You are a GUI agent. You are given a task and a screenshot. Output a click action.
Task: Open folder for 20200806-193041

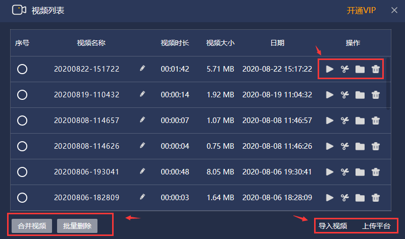tap(360, 172)
